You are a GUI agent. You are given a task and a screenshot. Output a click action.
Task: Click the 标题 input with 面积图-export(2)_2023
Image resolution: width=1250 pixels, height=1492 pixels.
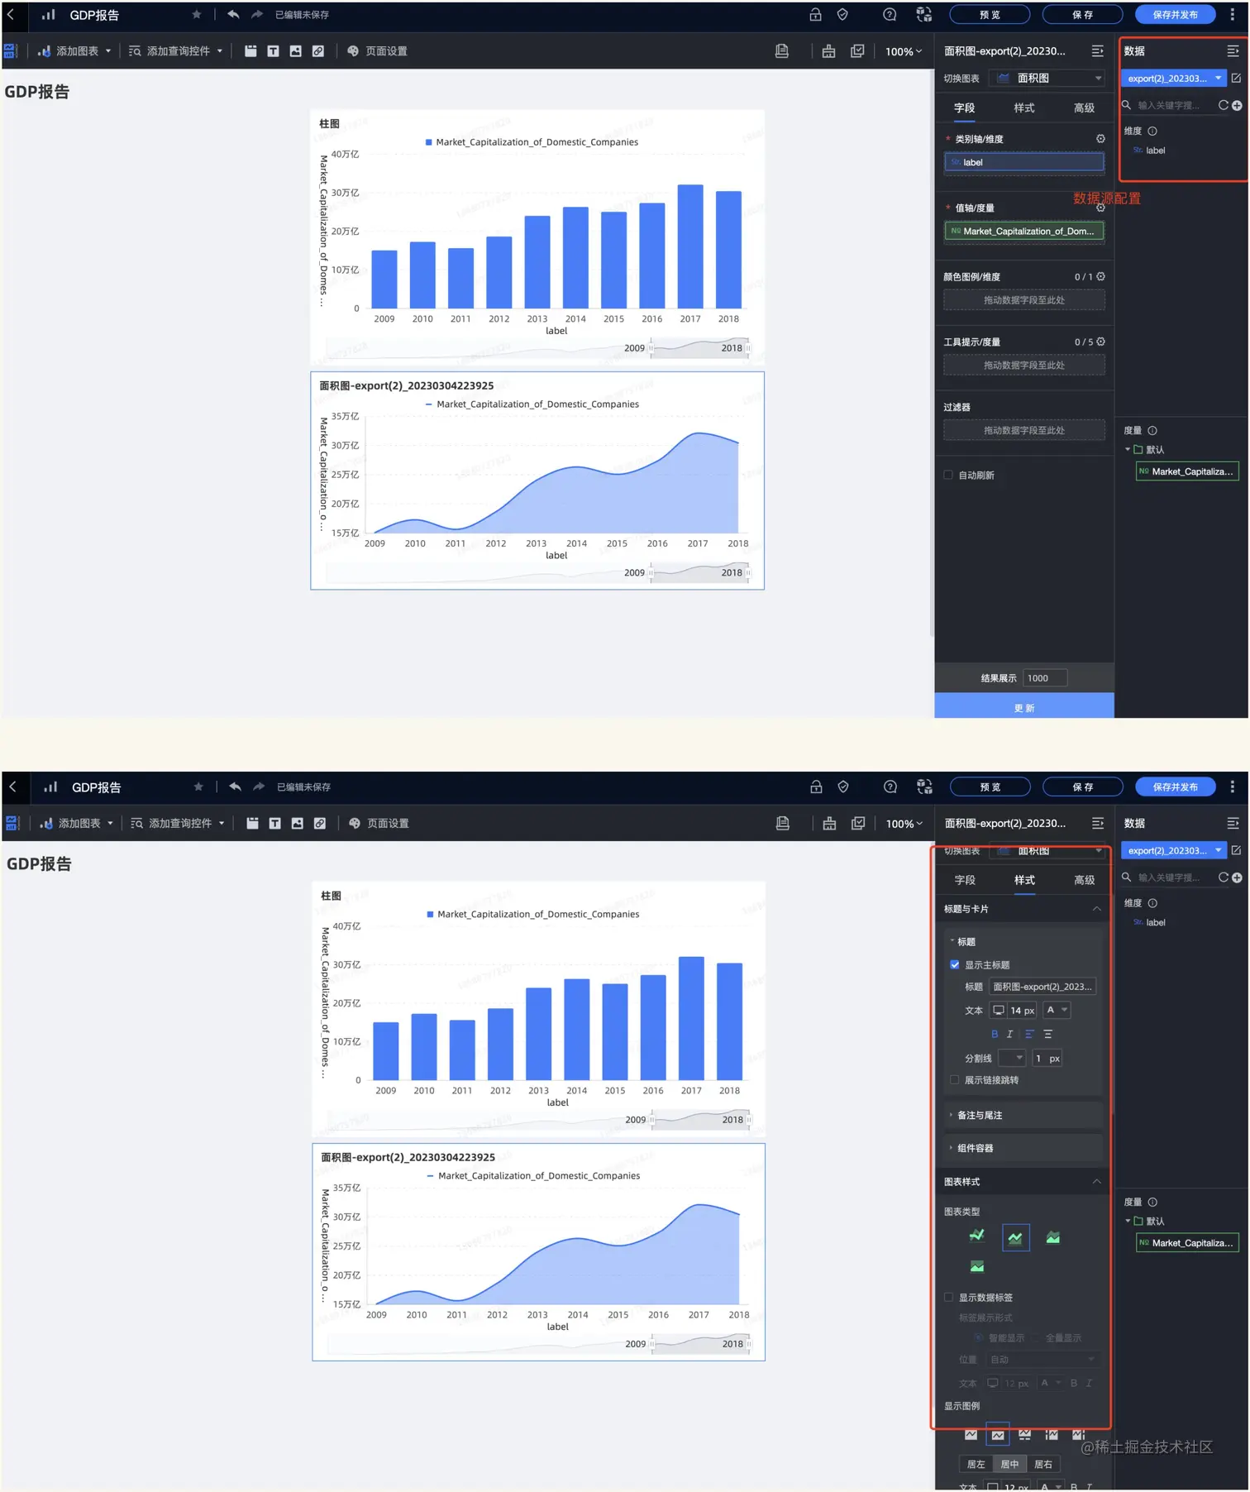coord(1042,987)
